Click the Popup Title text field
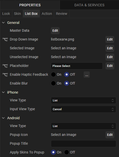This screenshot has width=119, height=157. [x=83, y=144]
